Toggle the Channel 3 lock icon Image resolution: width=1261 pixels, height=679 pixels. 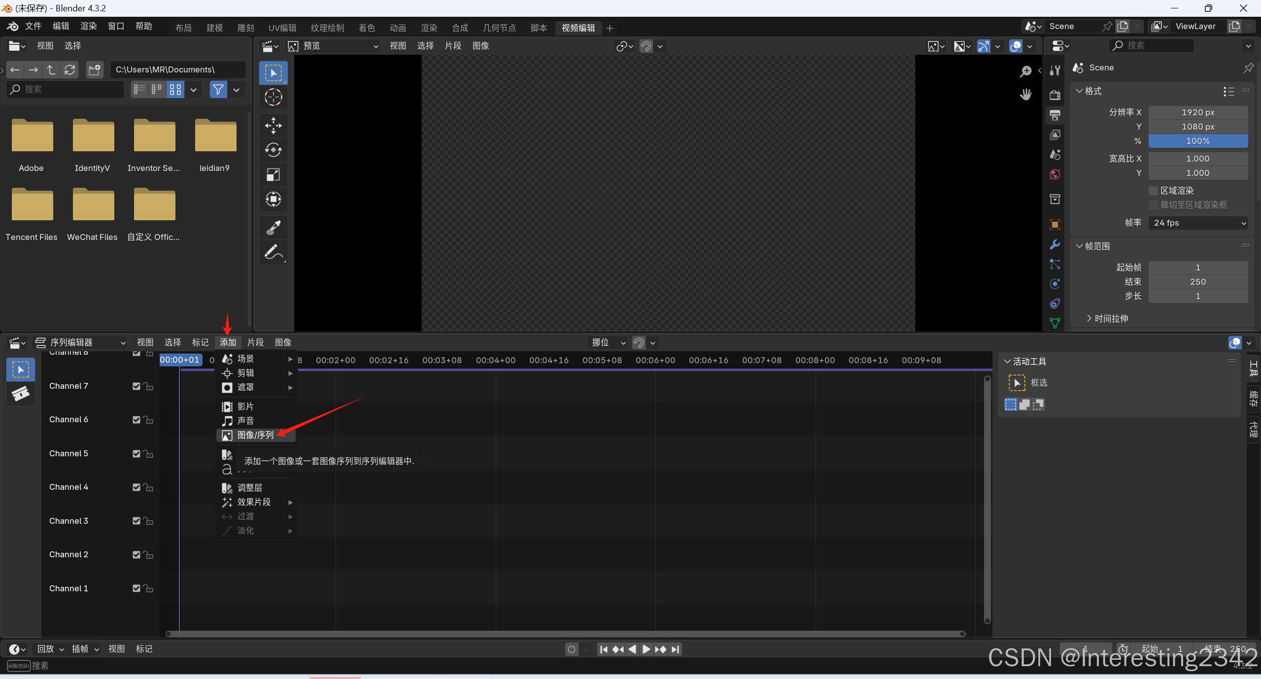(148, 521)
